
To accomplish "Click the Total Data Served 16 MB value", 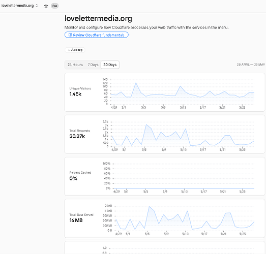I will pyautogui.click(x=76, y=220).
